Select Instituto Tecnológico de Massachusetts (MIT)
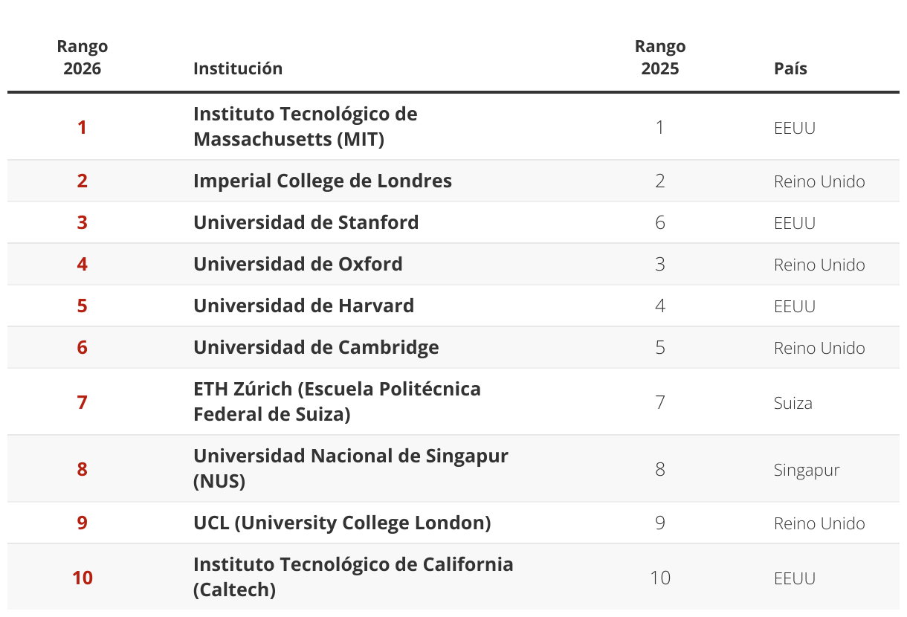Image resolution: width=907 pixels, height=617 pixels. coord(305,126)
